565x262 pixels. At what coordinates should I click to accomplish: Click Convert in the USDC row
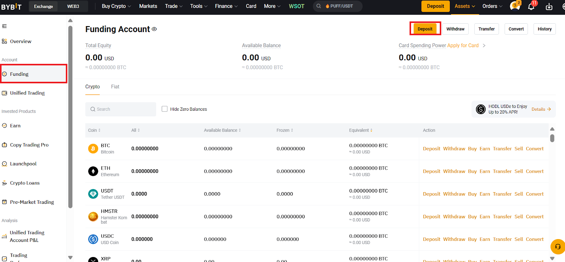[535, 239]
